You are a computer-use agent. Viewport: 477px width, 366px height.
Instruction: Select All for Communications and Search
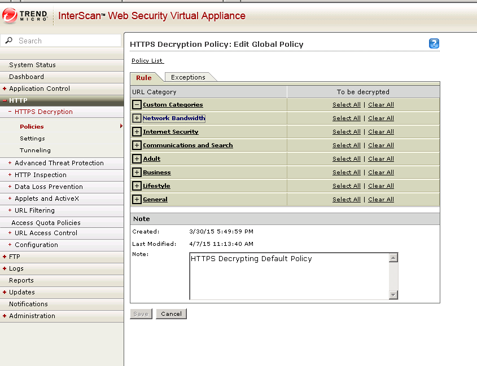point(346,145)
